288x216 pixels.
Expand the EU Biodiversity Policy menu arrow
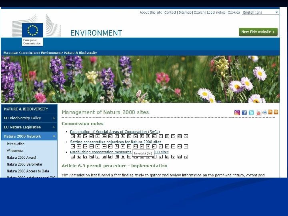54,118
